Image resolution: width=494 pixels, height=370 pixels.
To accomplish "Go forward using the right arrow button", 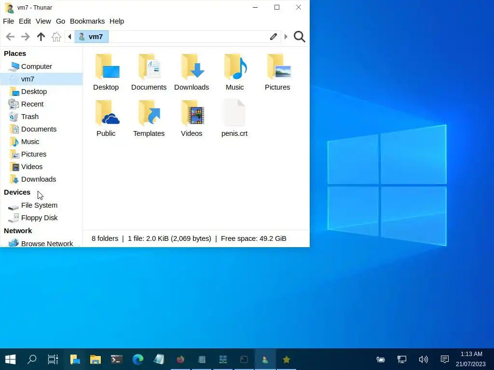I will coord(25,37).
